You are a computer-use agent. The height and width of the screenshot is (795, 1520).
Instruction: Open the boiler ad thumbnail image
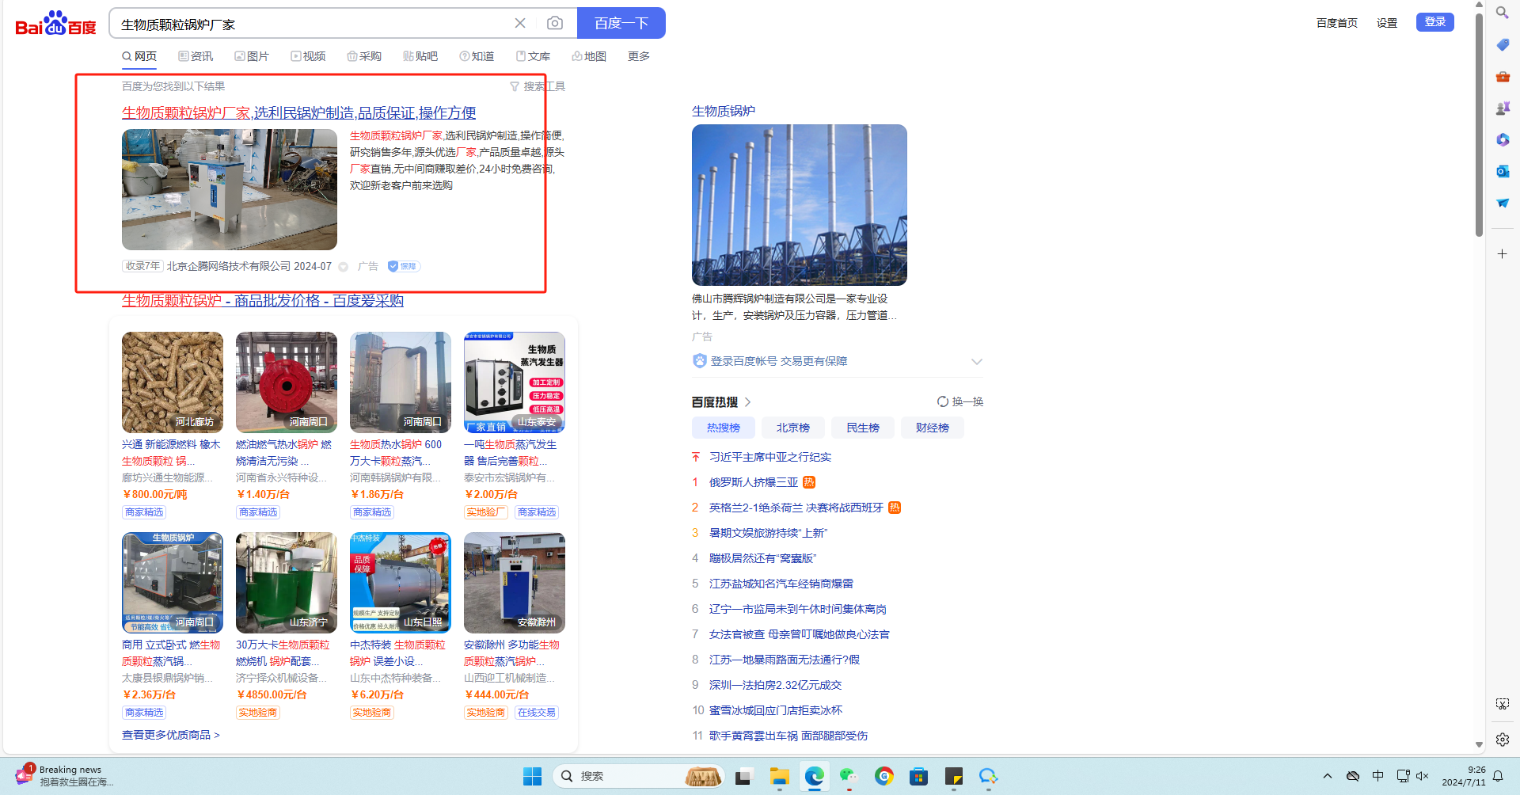coord(230,190)
